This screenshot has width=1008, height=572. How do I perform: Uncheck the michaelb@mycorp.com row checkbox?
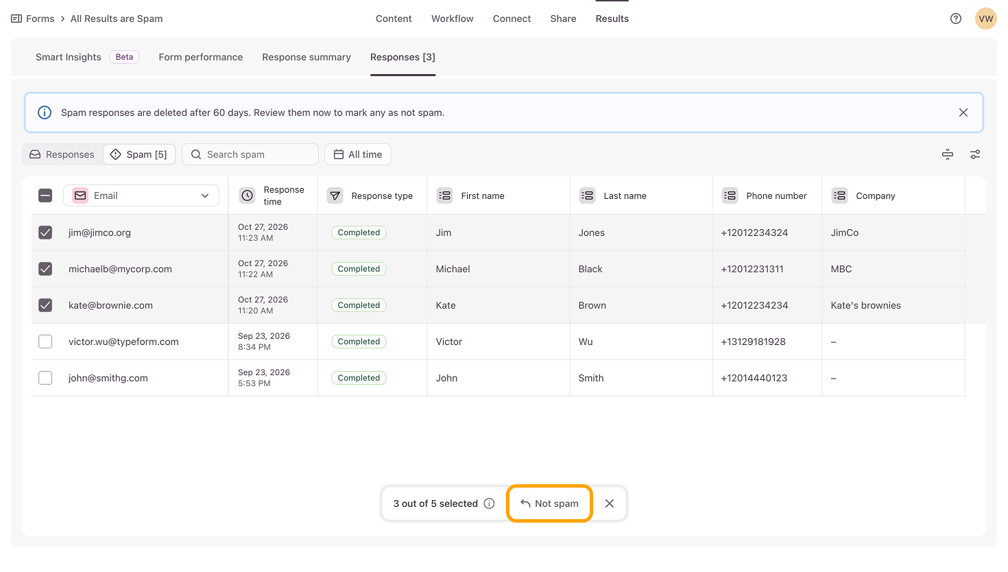(45, 269)
